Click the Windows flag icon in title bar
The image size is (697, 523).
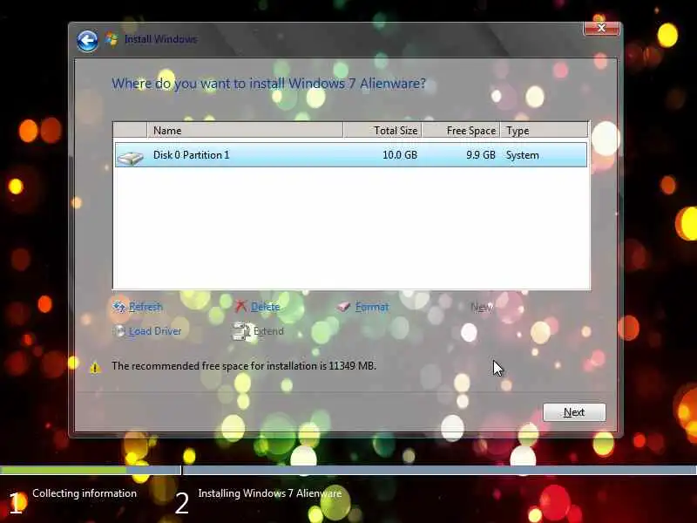112,39
